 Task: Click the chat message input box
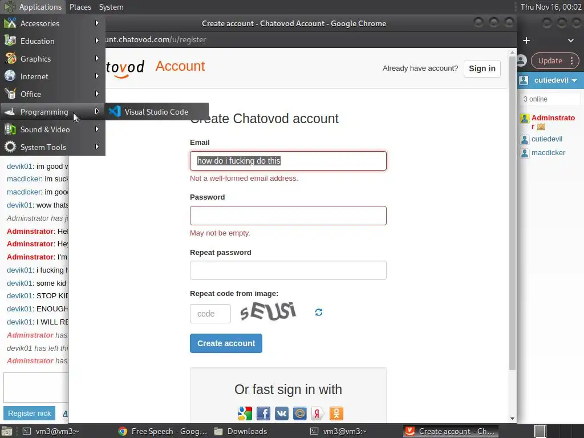click(36, 388)
